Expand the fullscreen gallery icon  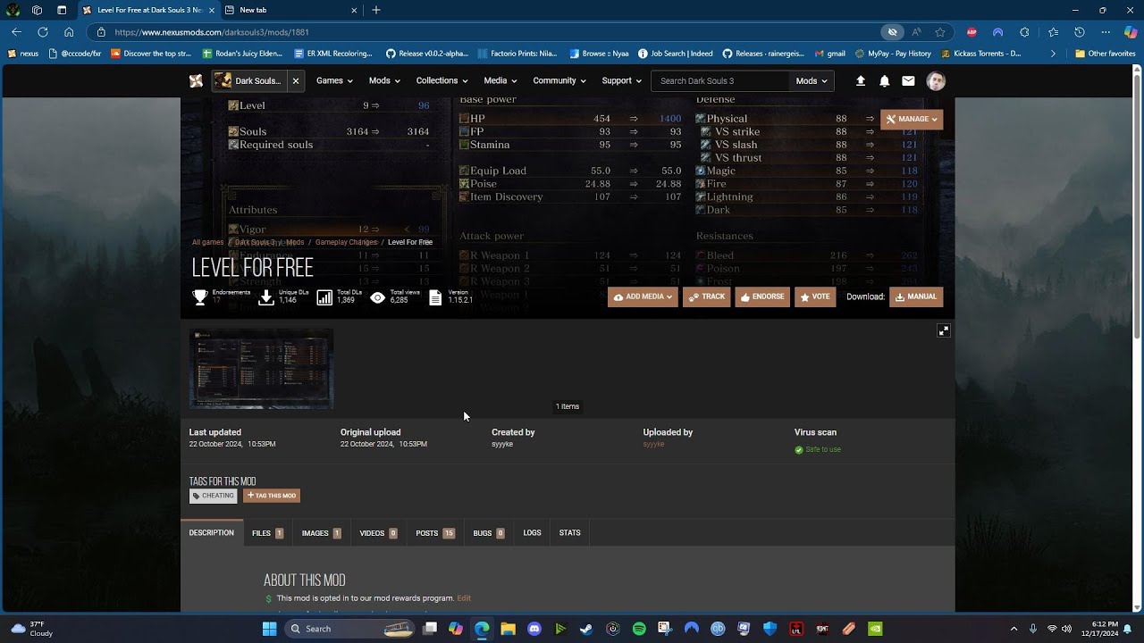(x=943, y=330)
